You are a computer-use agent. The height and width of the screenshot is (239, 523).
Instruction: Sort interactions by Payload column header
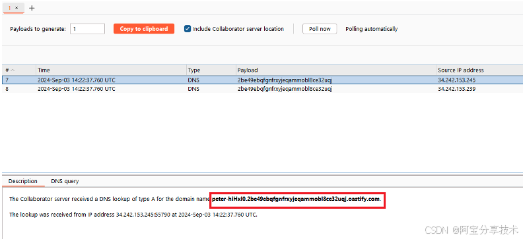click(x=336, y=70)
